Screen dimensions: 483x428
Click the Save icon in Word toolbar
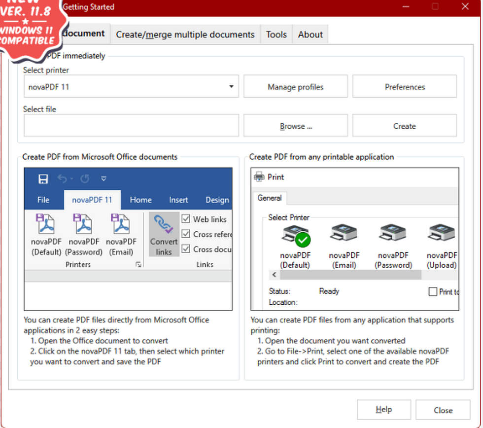pyautogui.click(x=43, y=178)
